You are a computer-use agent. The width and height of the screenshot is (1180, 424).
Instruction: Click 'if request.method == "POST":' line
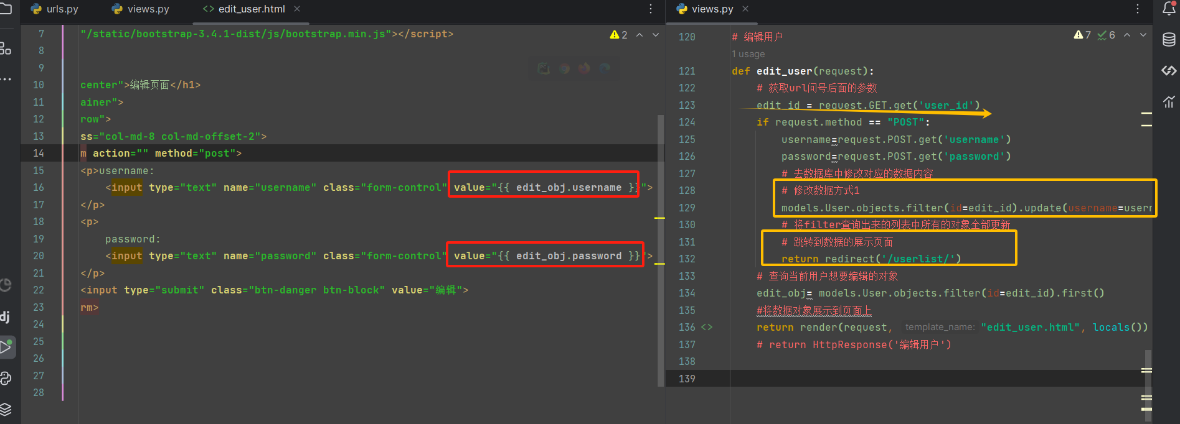pyautogui.click(x=843, y=122)
